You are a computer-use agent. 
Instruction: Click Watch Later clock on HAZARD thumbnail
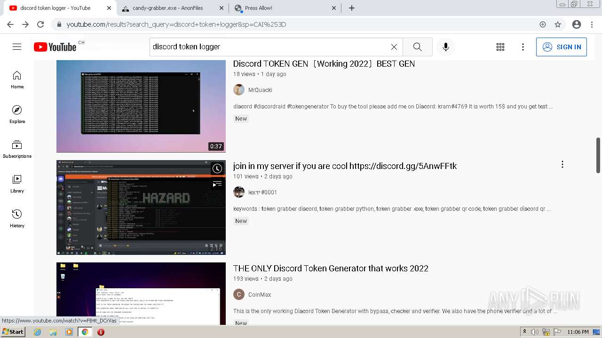pyautogui.click(x=217, y=169)
